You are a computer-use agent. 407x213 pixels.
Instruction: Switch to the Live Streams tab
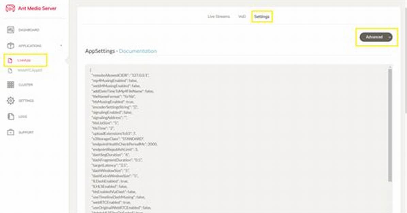pyautogui.click(x=218, y=17)
